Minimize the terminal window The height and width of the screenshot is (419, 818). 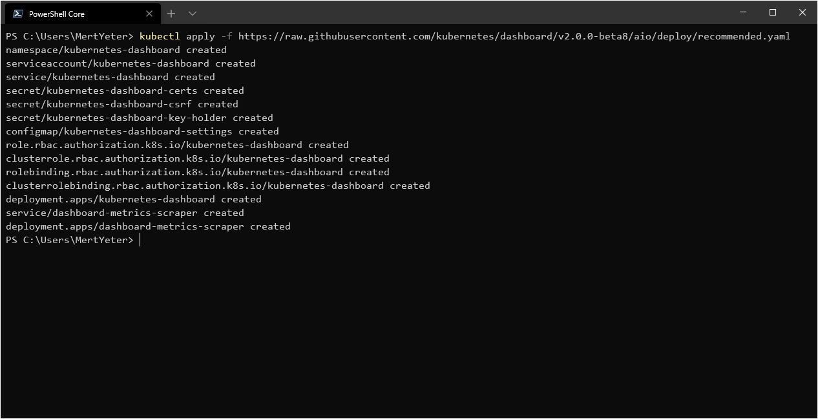coord(743,12)
